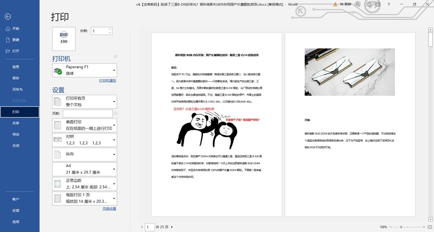The image size is (434, 232).
Task: Expand the portrait orientation (纵向) dropdown
Action: tap(85, 154)
